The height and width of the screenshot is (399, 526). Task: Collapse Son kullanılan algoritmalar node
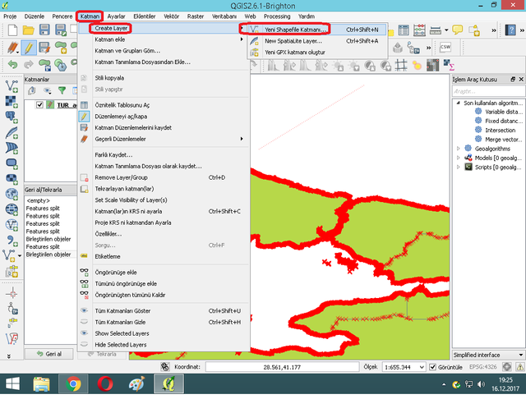(459, 103)
